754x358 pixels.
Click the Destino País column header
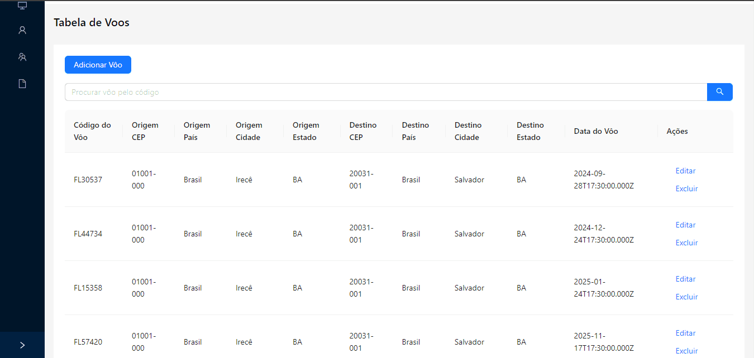click(x=419, y=131)
